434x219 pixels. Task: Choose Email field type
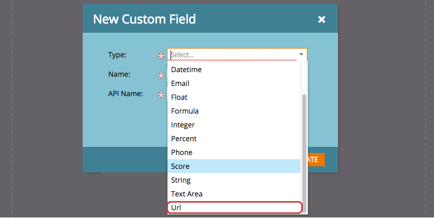coord(180,83)
